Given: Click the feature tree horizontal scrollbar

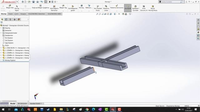Looking at the screenshot, I should point(15,101).
